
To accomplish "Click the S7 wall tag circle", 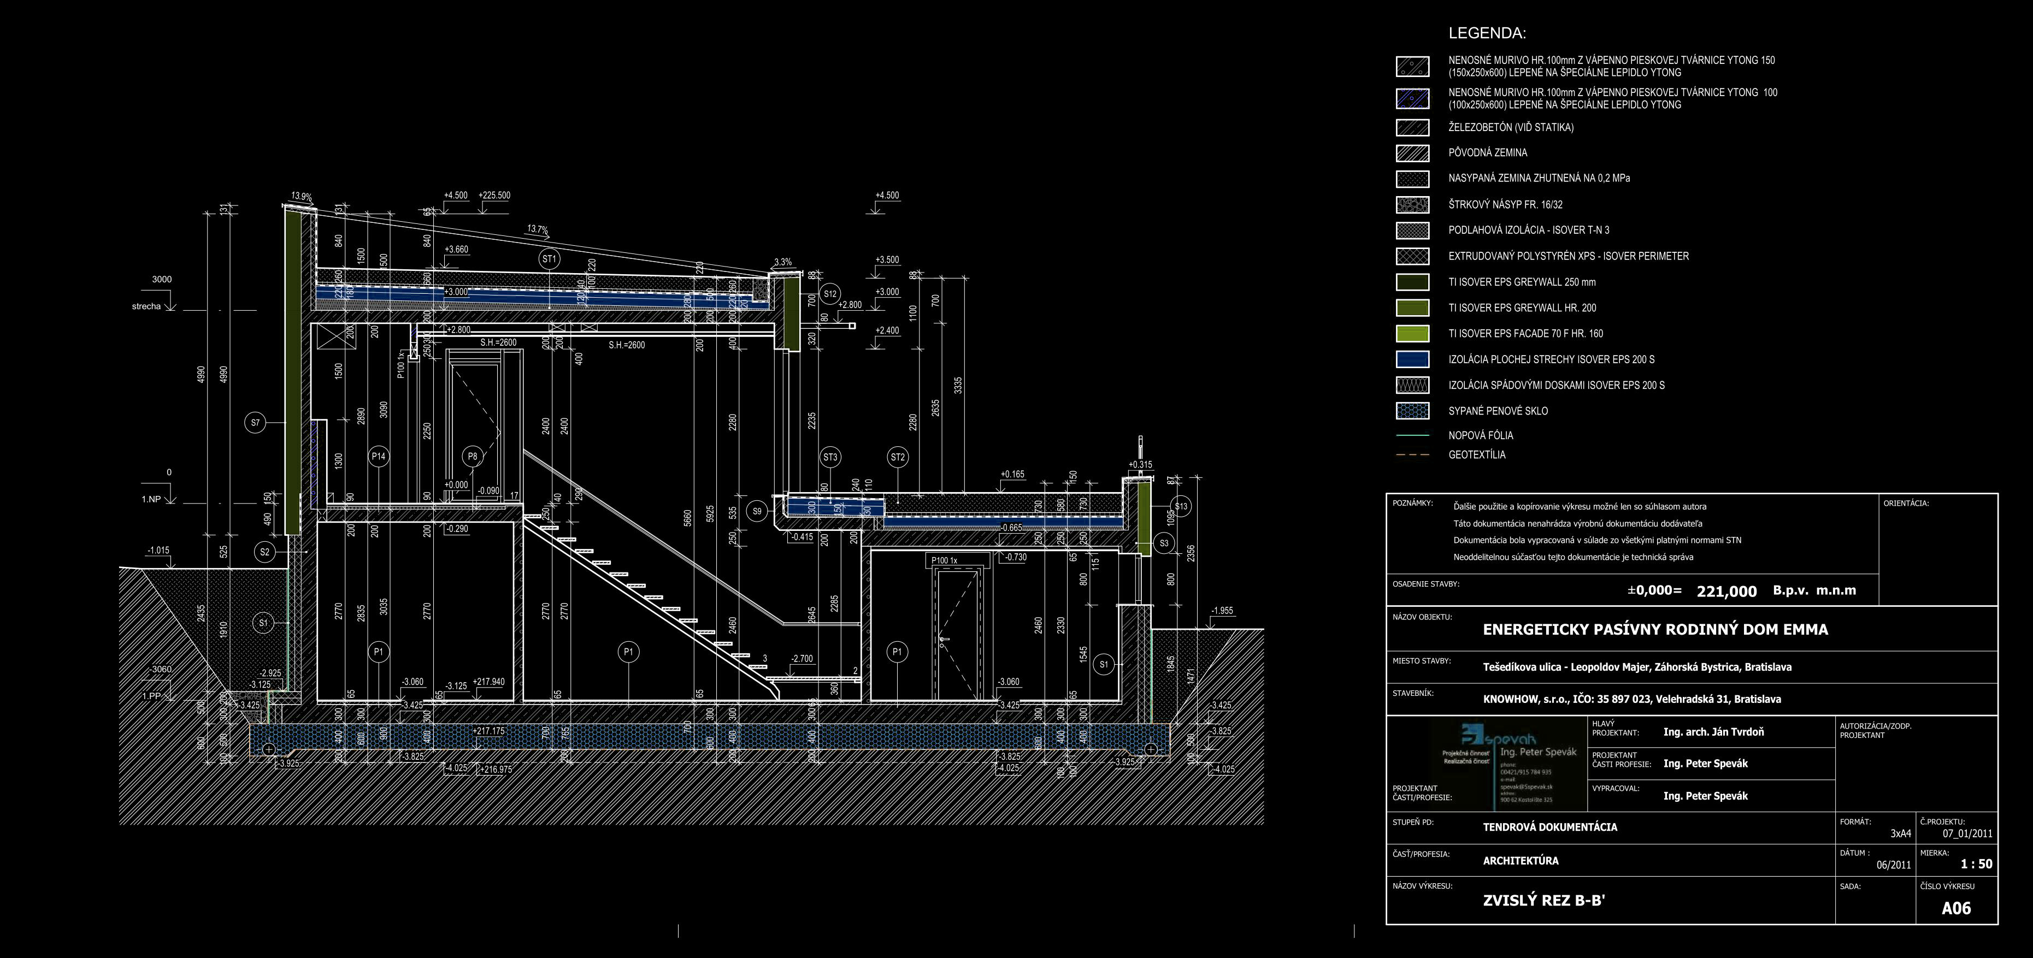I will pos(255,423).
